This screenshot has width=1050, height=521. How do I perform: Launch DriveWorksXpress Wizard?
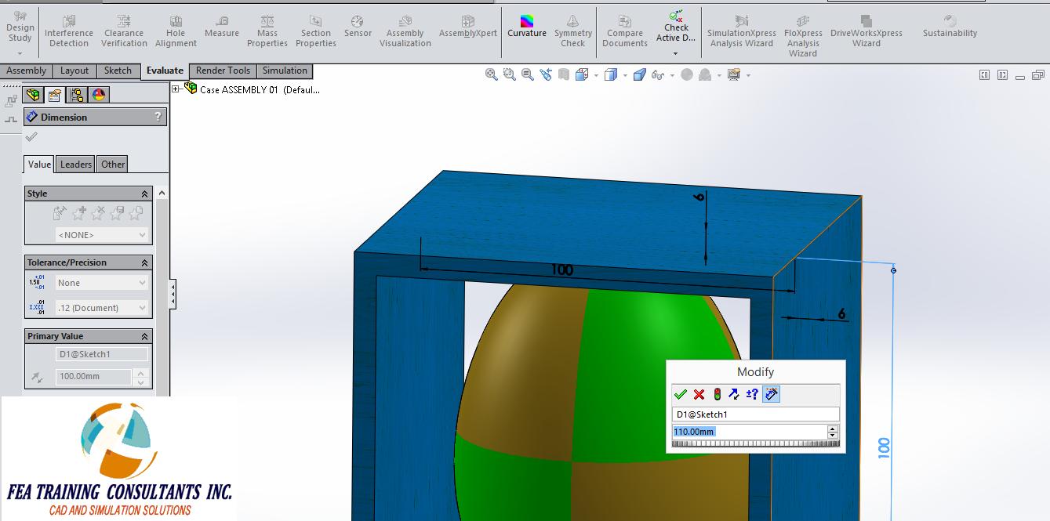[x=867, y=31]
